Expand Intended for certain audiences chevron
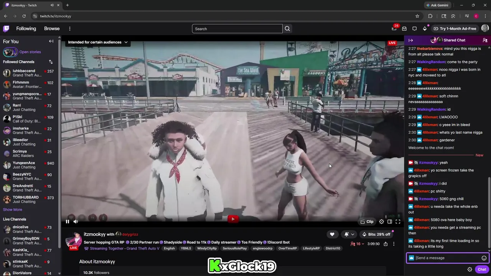This screenshot has width=491, height=276. click(x=126, y=42)
